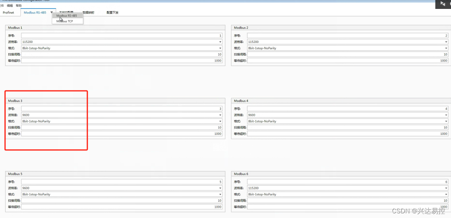Open Modbus 1 波特率 dropdown

tap(121, 42)
